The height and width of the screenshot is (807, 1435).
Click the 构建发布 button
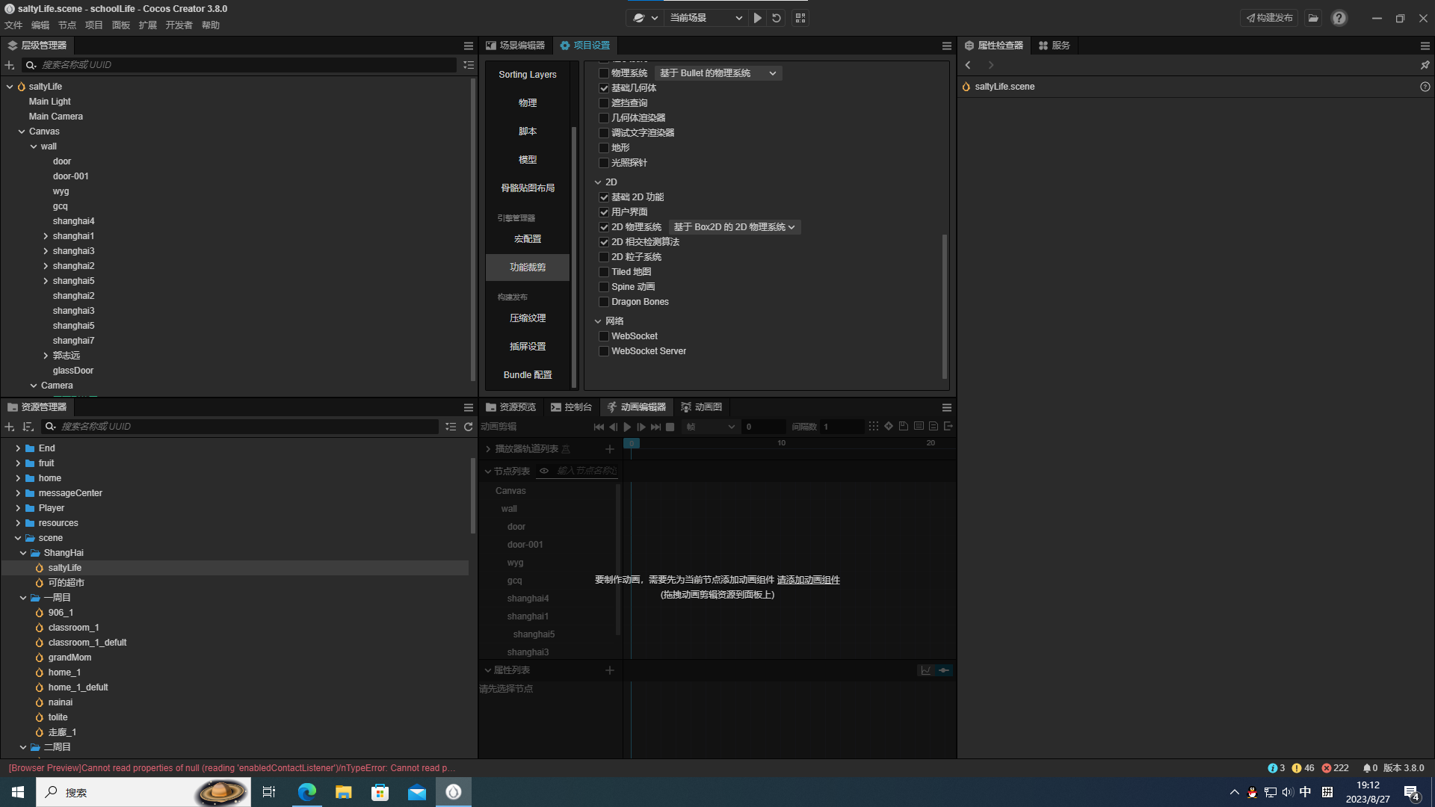coord(1269,18)
